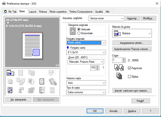
Task: Open the Metodo di uscita Stampa dropdown
Action: [x=132, y=33]
